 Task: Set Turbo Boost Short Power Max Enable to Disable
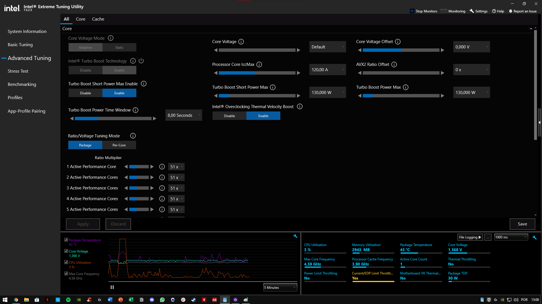[x=86, y=93]
